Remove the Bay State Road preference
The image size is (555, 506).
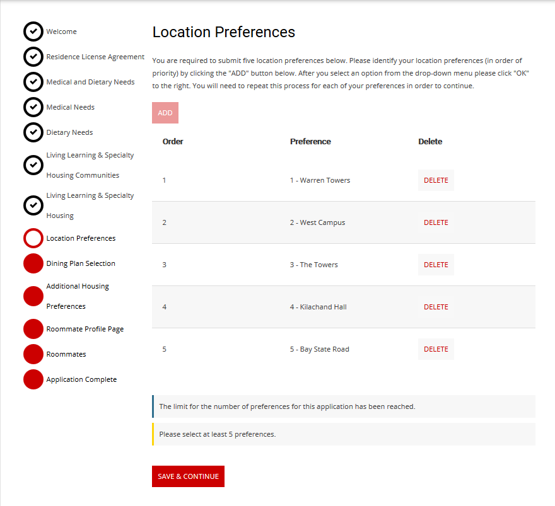coord(436,349)
